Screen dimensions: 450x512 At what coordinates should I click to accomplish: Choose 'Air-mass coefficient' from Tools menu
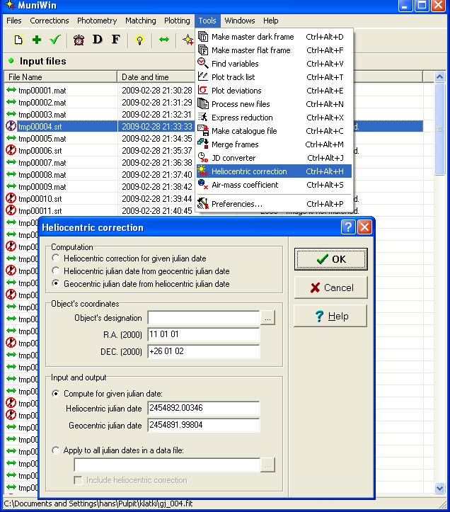(x=244, y=185)
